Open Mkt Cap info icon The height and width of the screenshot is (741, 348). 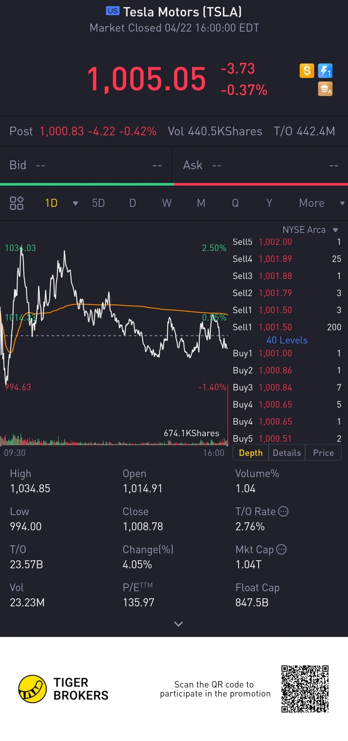tap(281, 549)
